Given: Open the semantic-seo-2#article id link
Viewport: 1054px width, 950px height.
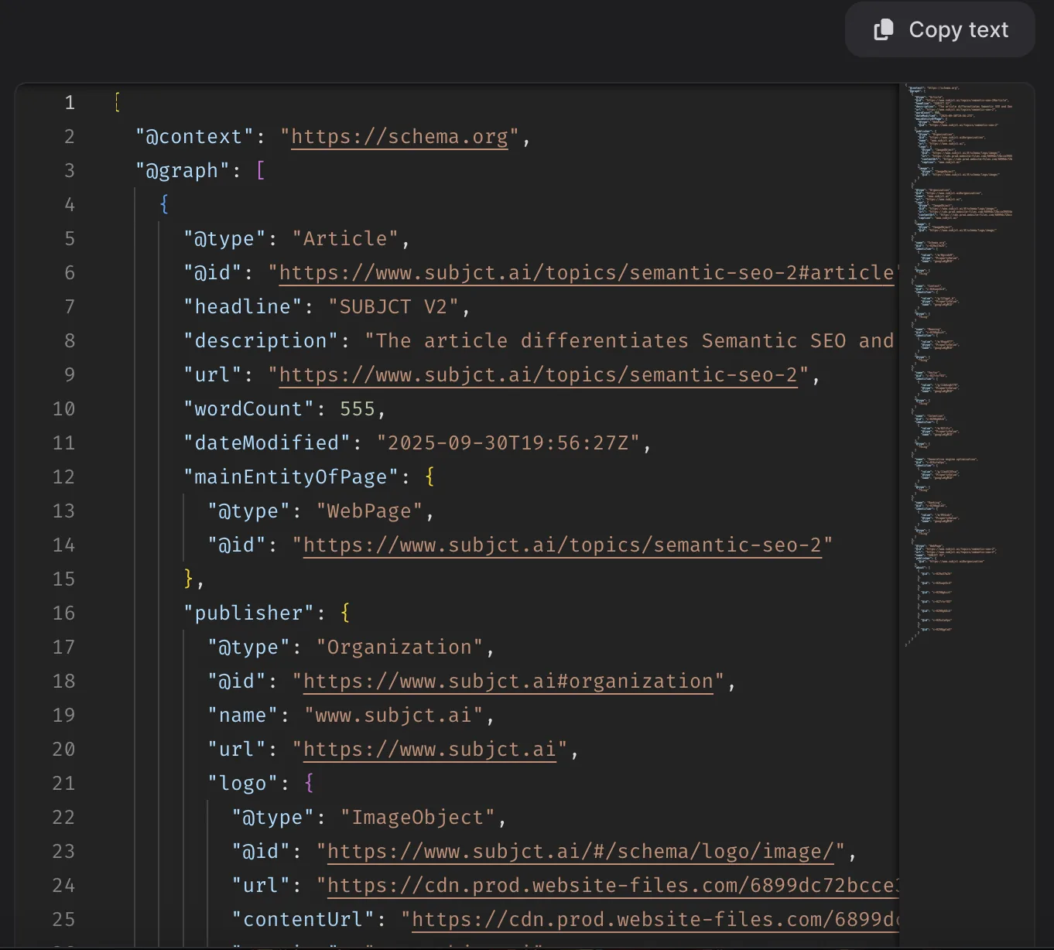Looking at the screenshot, I should [x=587, y=273].
